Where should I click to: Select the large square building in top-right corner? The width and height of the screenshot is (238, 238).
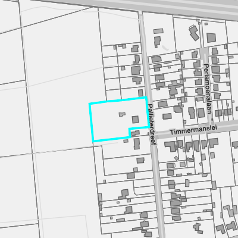[x=211, y=37]
